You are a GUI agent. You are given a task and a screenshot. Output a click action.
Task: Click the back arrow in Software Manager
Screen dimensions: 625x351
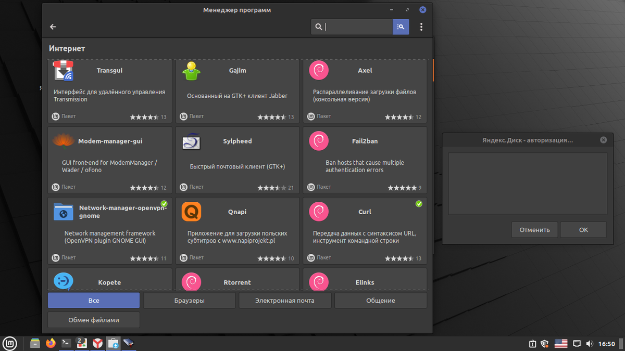point(53,27)
